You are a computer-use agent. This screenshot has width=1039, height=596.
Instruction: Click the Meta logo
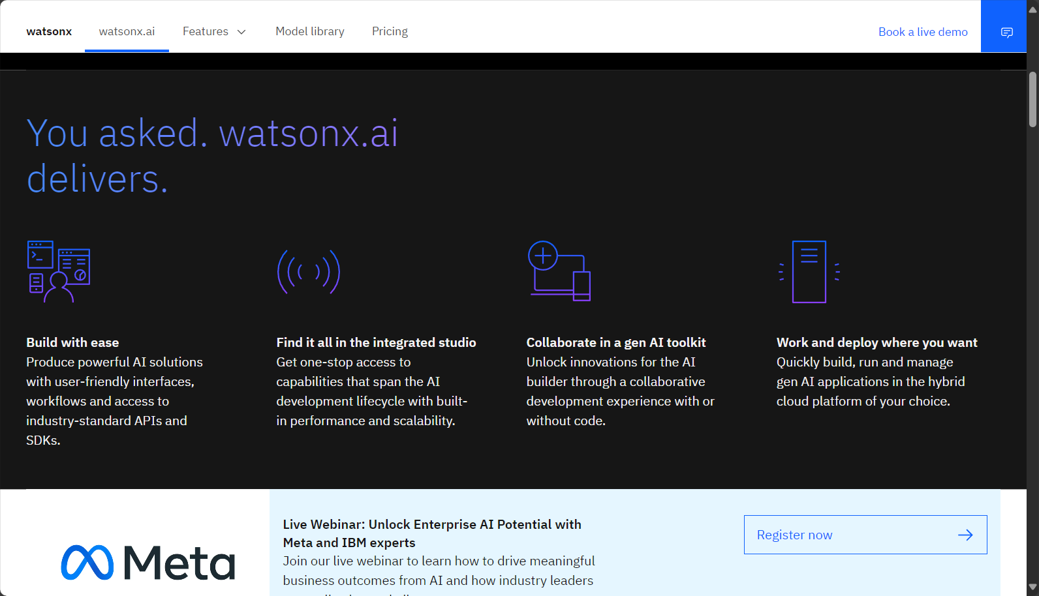(x=148, y=562)
